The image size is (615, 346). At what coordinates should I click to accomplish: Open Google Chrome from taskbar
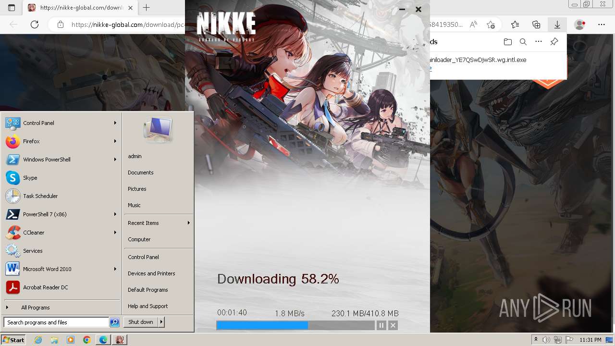click(x=87, y=340)
